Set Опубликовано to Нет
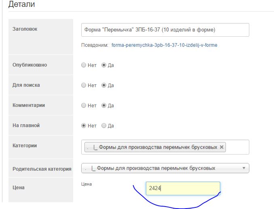This screenshot has height=209, width=274. [x=84, y=65]
